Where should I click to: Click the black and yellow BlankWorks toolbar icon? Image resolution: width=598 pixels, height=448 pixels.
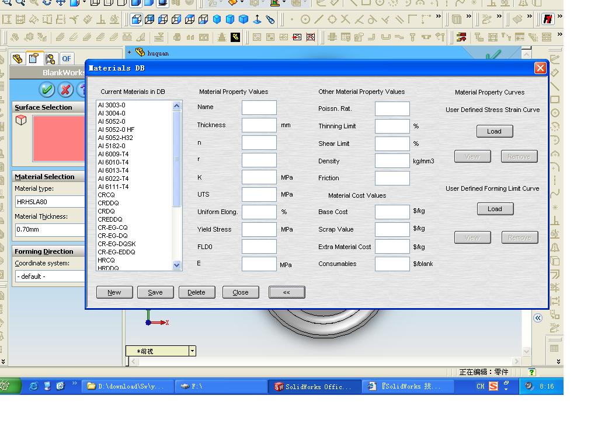point(235,37)
